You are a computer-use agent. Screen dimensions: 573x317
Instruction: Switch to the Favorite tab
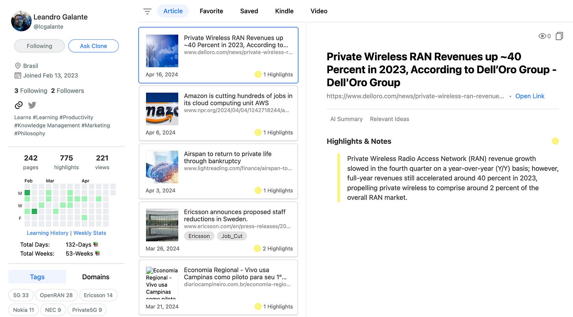pyautogui.click(x=211, y=11)
